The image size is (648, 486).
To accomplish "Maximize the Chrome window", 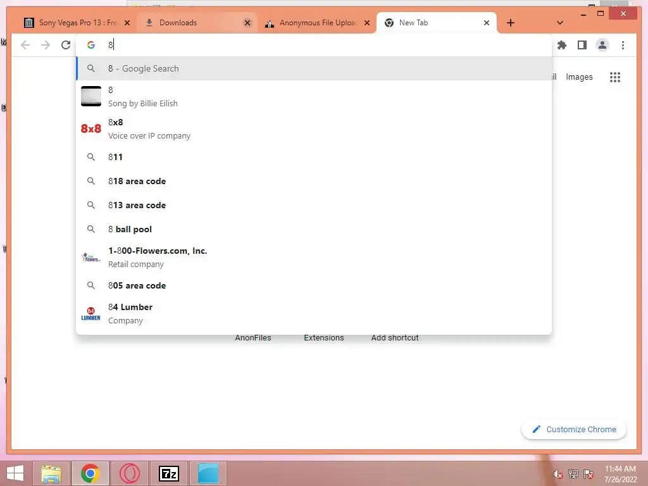I will click(x=601, y=14).
